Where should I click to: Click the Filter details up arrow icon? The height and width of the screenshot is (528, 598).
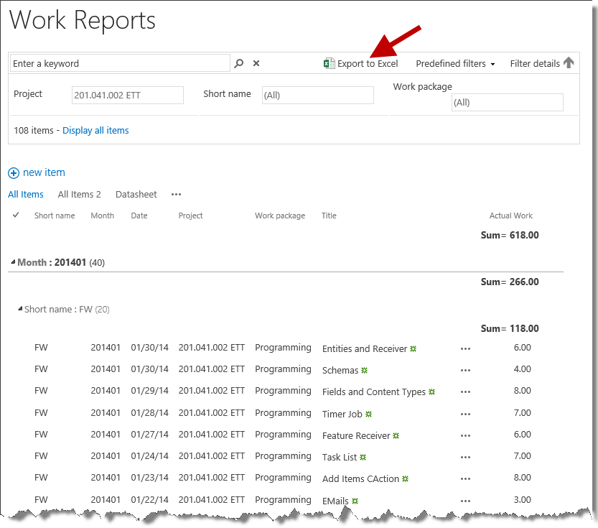point(569,62)
